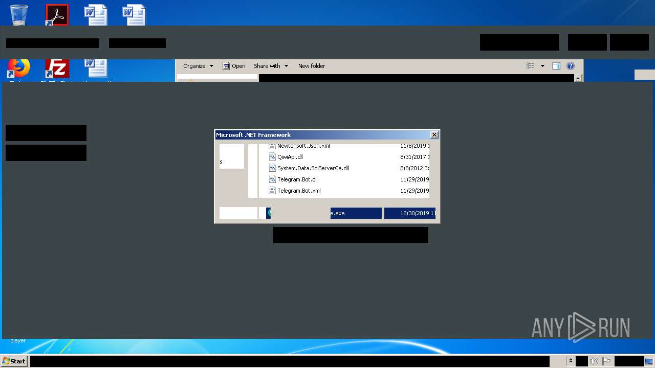The image size is (655, 368).
Task: Open the volume speaker tray icon
Action: click(594, 361)
